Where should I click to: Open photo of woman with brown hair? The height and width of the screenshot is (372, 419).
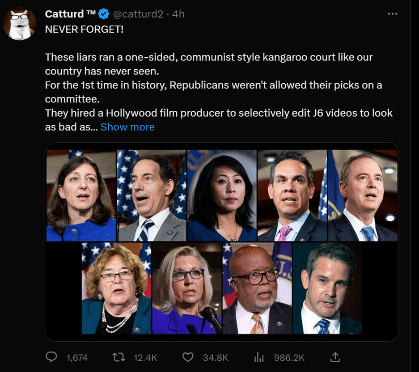click(x=81, y=196)
